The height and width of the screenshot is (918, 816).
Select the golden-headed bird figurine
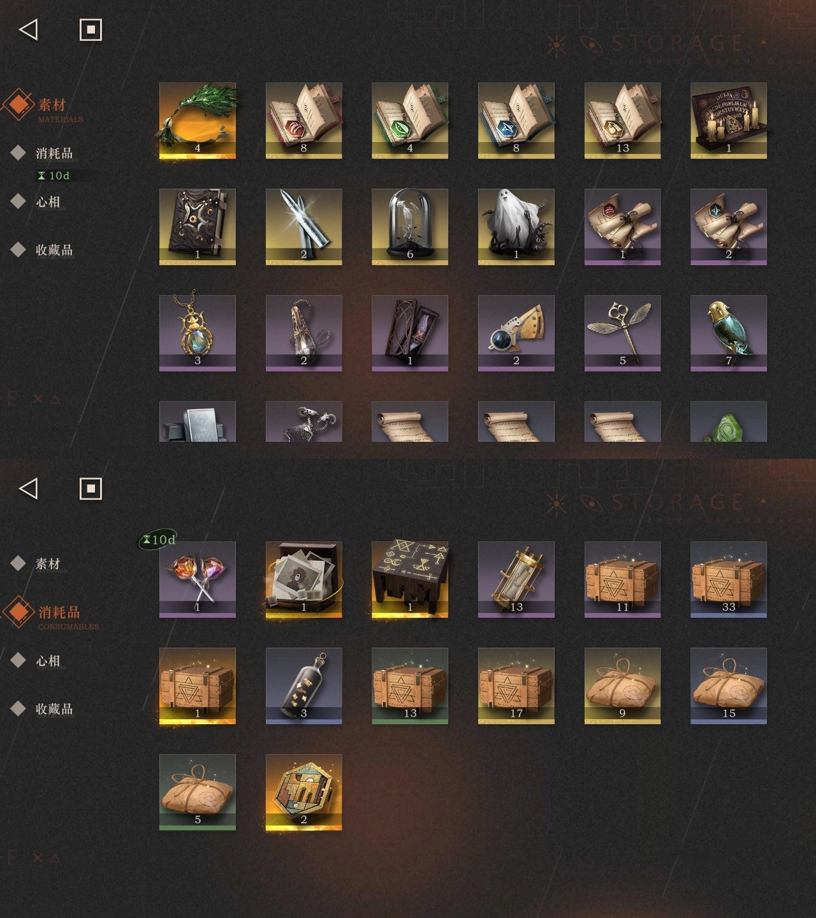pos(729,333)
